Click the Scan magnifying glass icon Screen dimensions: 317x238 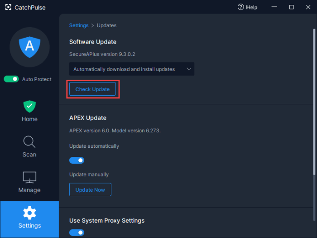click(x=29, y=142)
